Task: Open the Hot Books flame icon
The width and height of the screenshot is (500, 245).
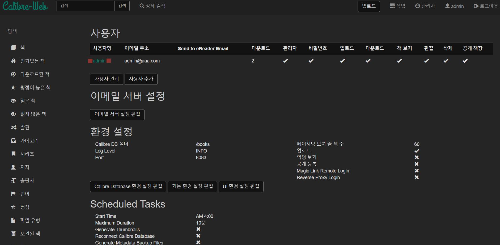Action: point(13,61)
